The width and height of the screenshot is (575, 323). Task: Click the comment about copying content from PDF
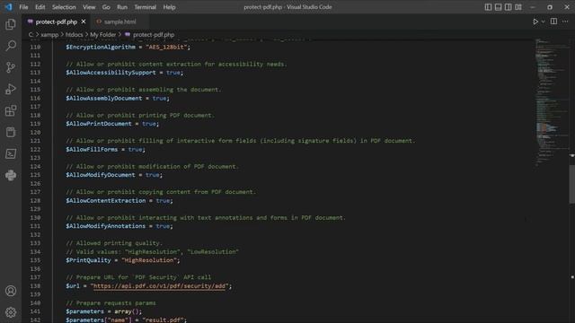click(161, 192)
